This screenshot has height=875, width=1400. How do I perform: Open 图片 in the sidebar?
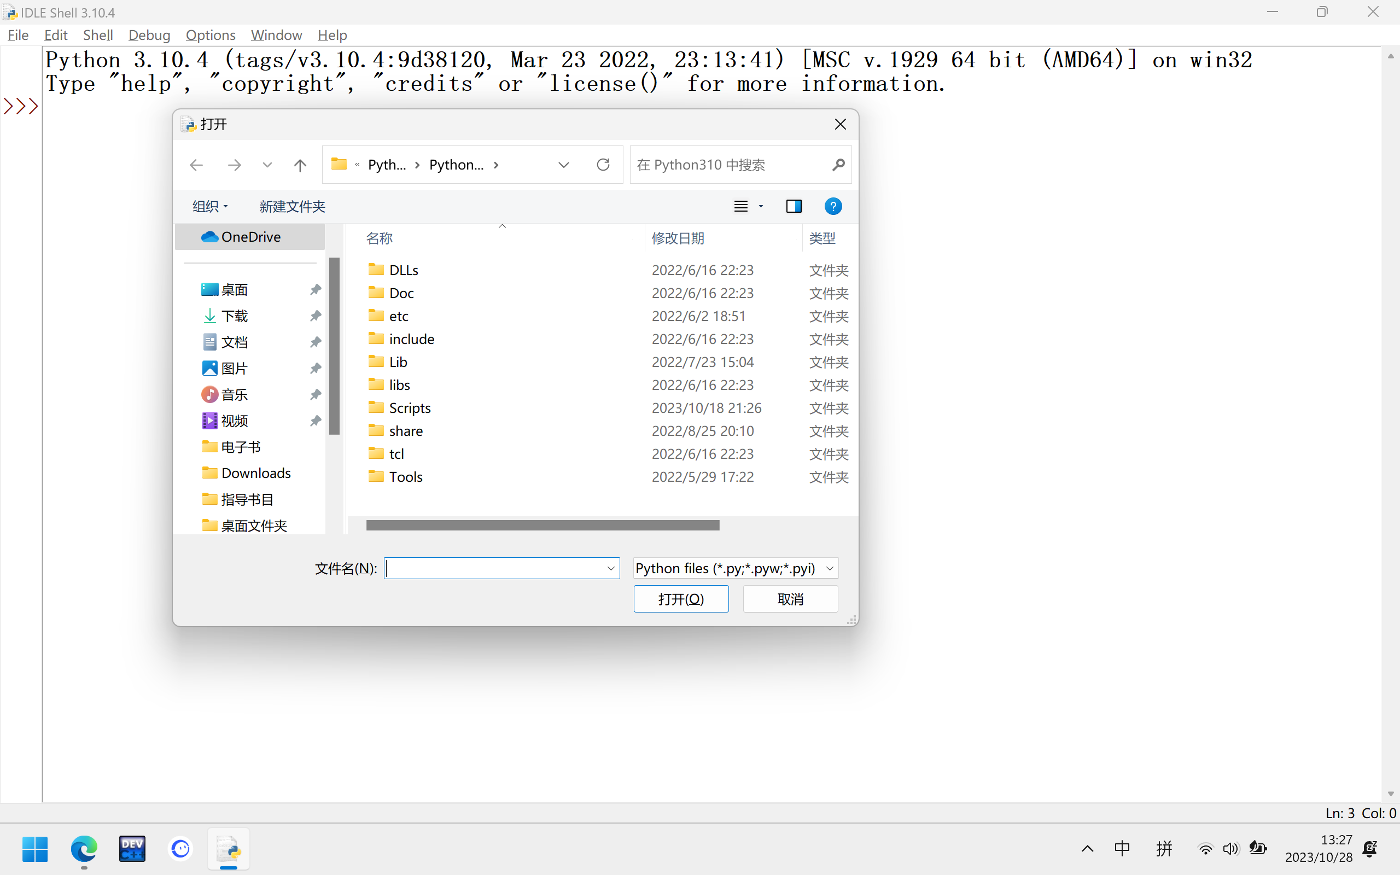click(234, 369)
